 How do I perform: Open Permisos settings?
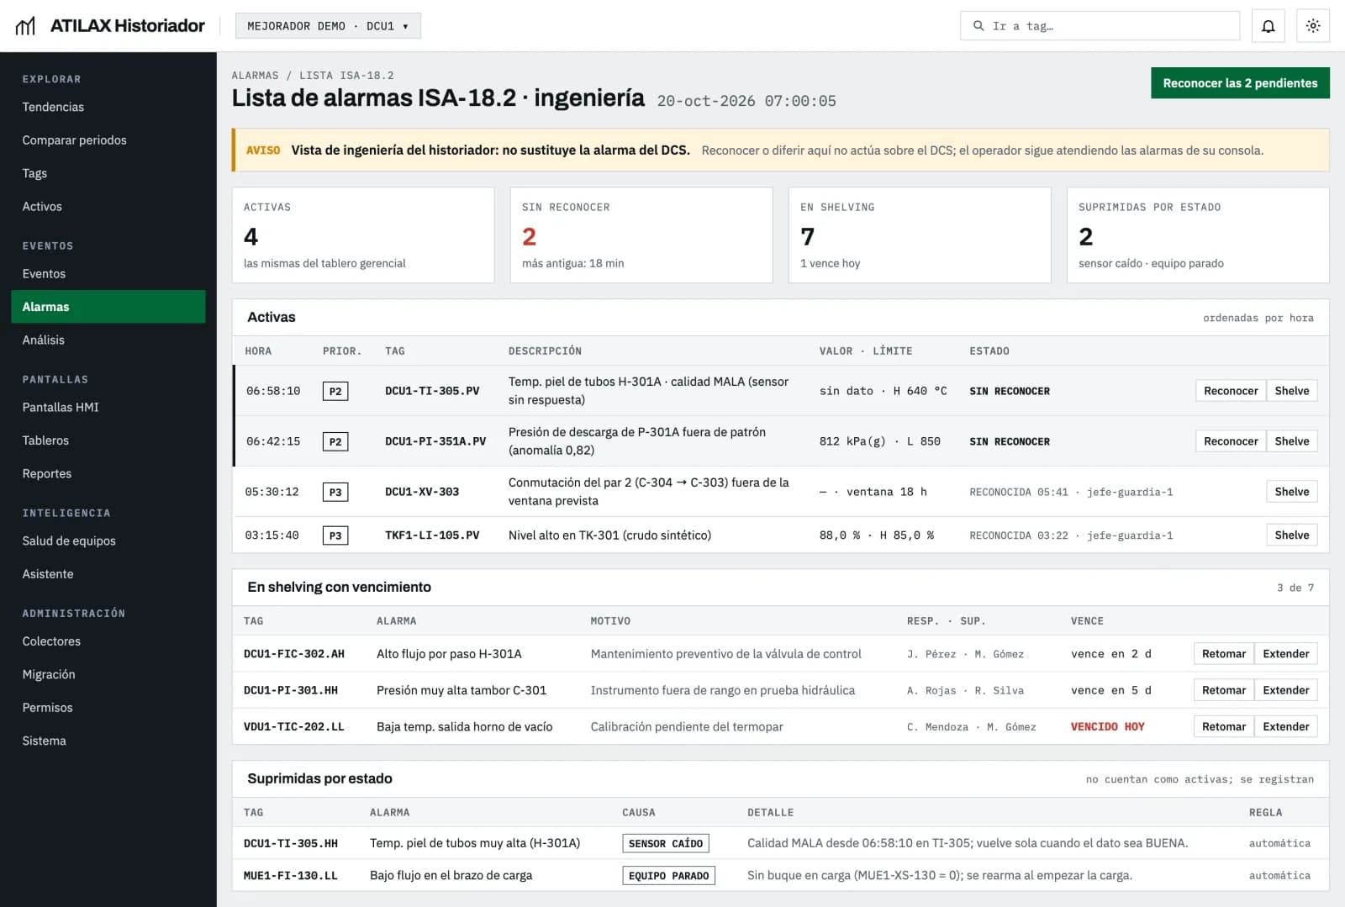(x=108, y=708)
